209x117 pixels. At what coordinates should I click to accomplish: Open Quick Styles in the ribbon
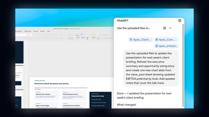tap(99, 36)
